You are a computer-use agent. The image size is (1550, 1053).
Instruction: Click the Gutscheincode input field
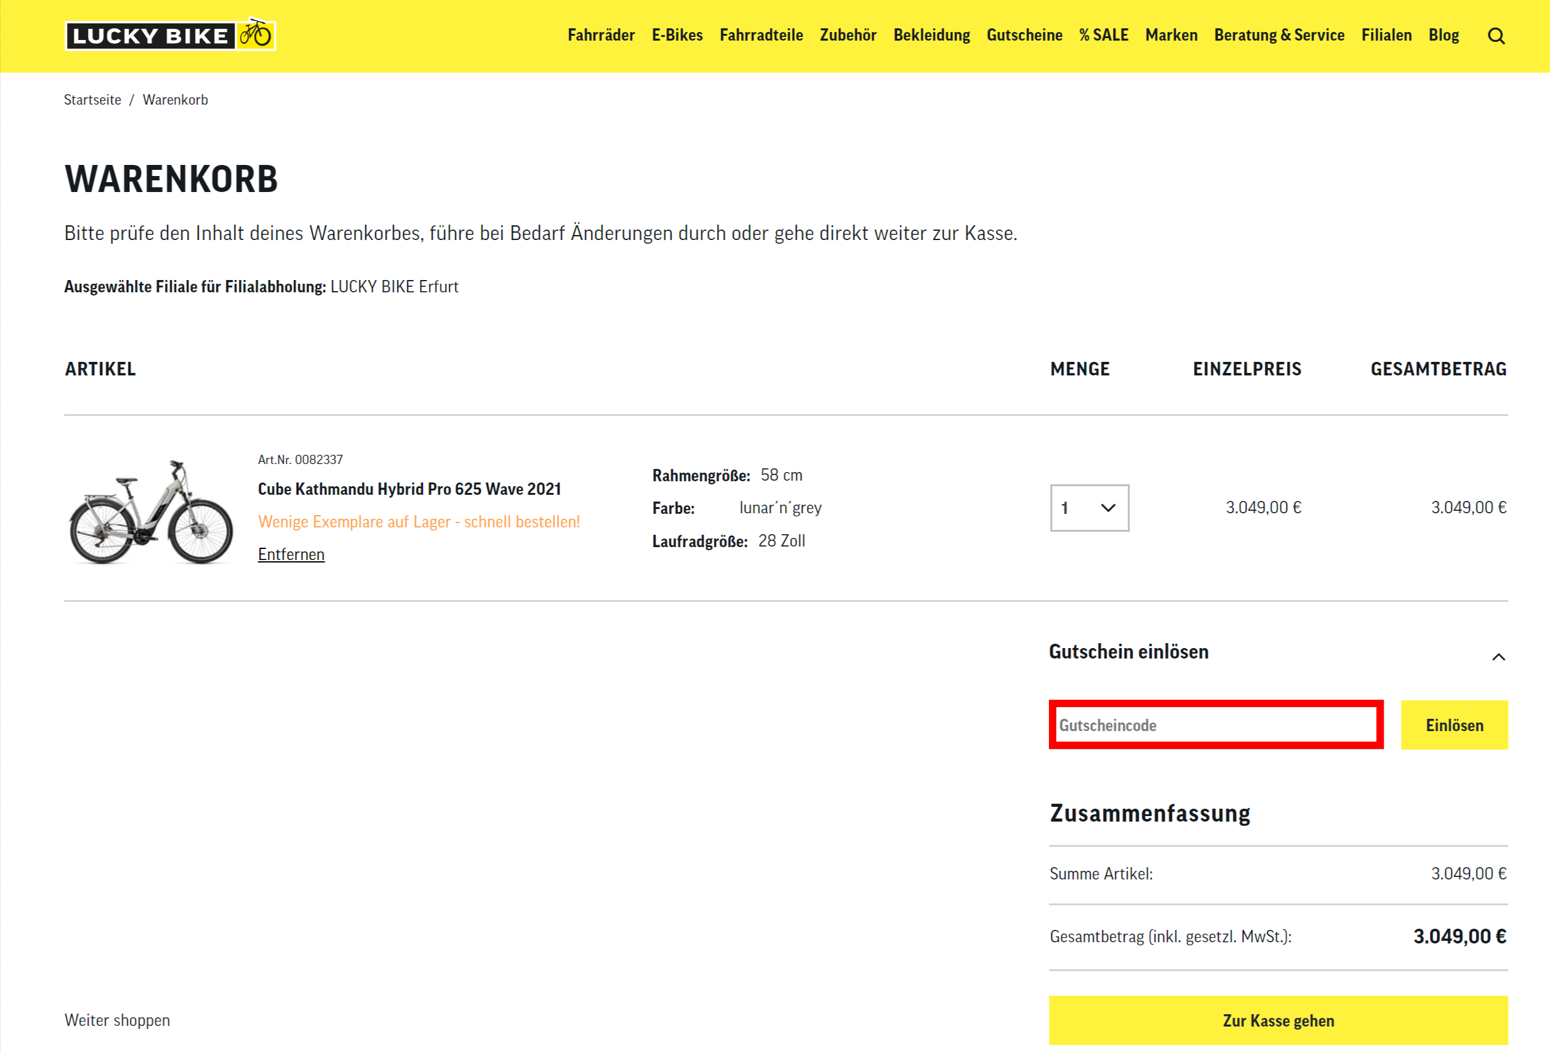pyautogui.click(x=1215, y=725)
